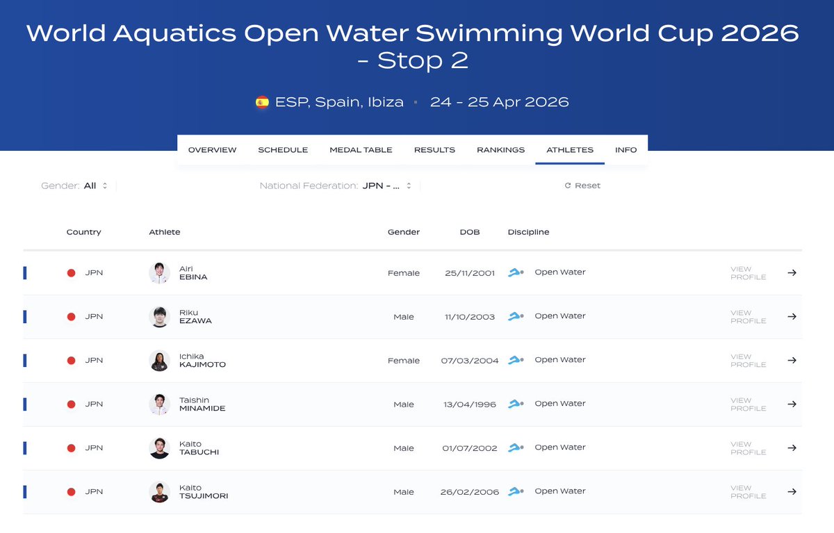Click the Athletes tab

click(x=570, y=149)
